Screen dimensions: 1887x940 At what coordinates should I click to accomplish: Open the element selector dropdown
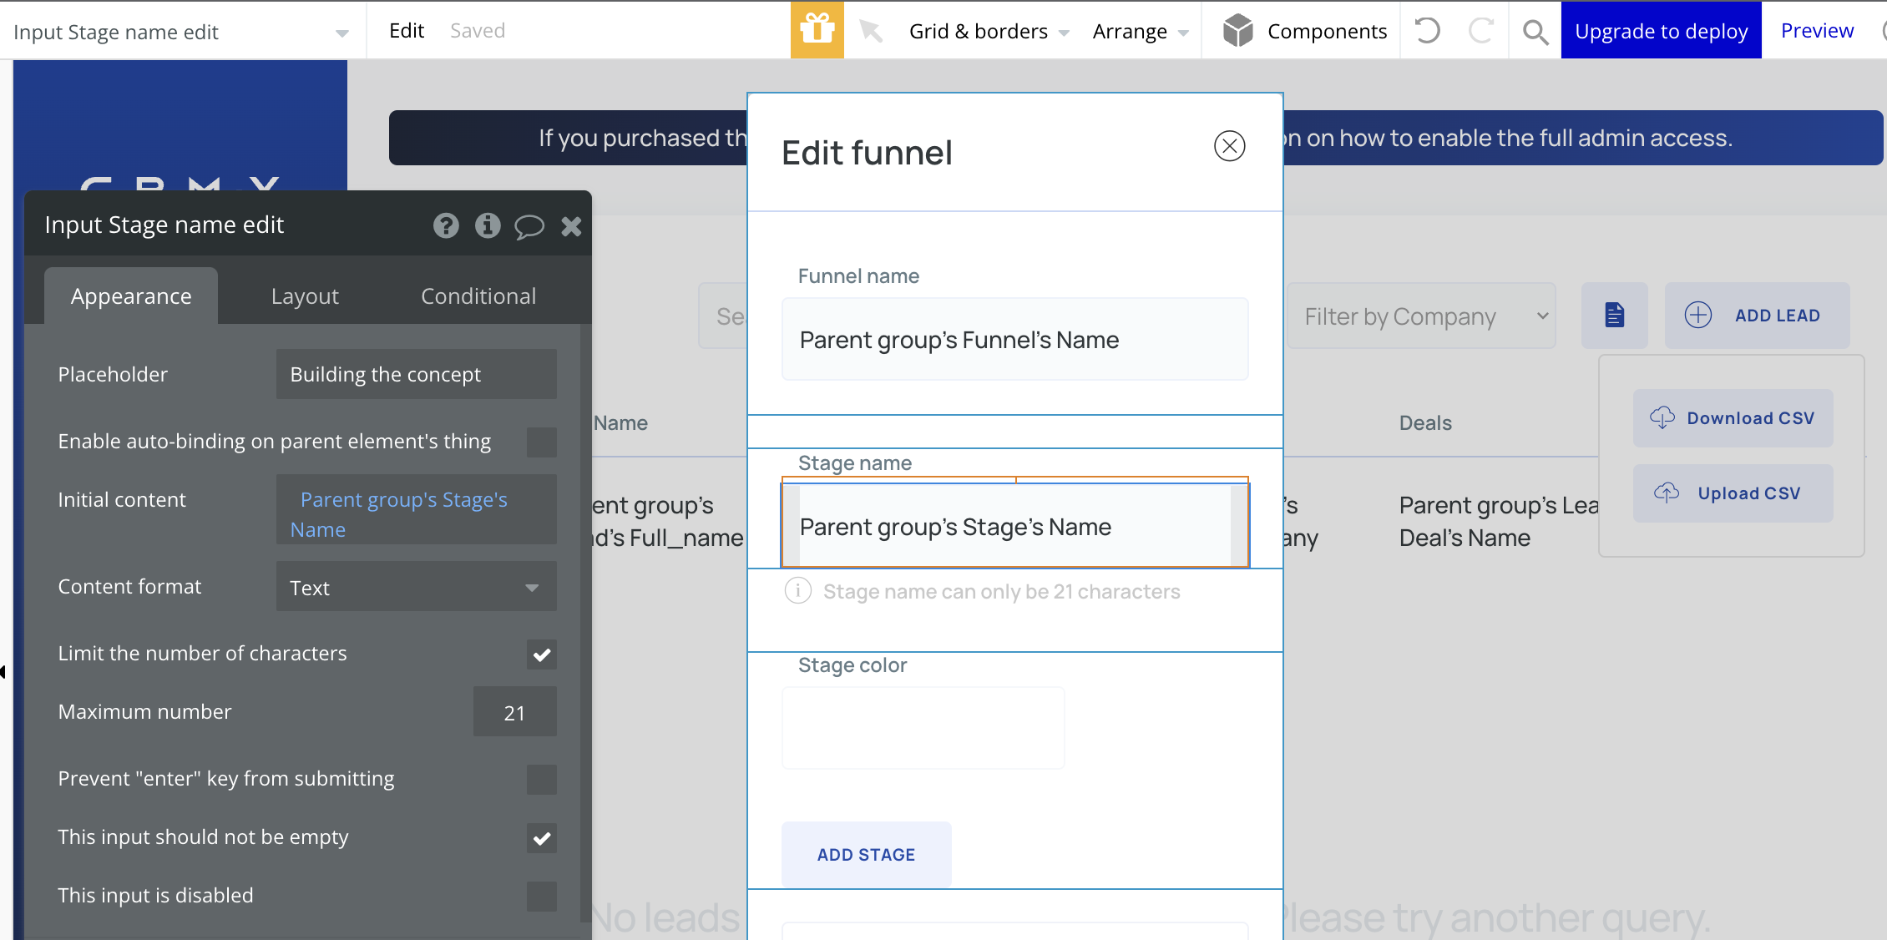tap(341, 32)
